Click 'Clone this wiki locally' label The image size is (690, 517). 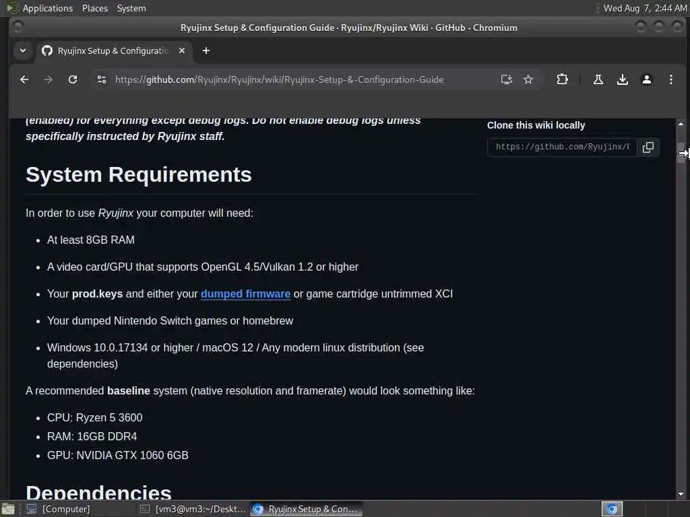click(x=536, y=125)
